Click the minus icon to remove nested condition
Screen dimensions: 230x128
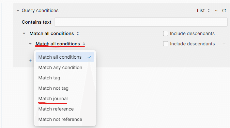[224, 44]
